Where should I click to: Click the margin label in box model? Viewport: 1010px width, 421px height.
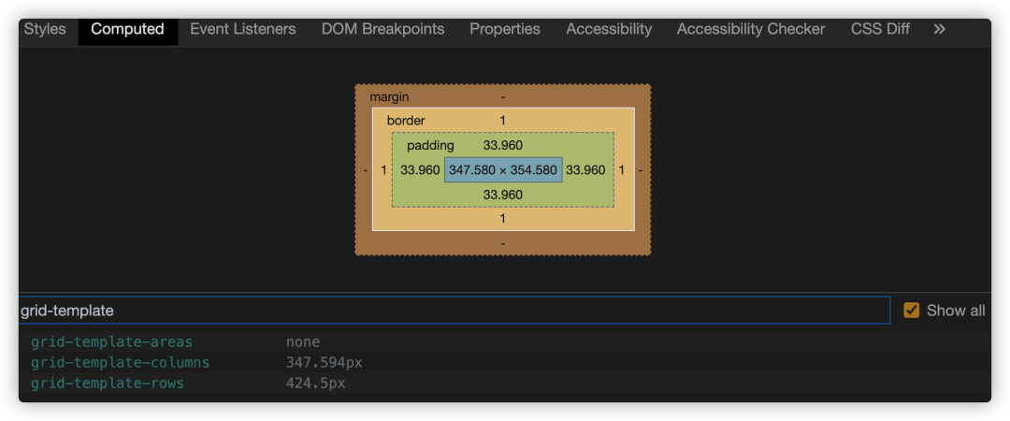point(389,97)
